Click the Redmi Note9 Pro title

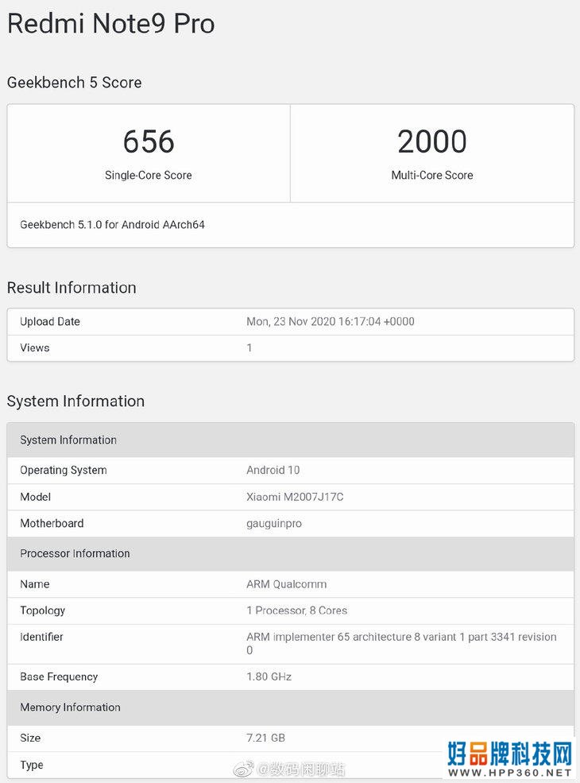(x=110, y=24)
